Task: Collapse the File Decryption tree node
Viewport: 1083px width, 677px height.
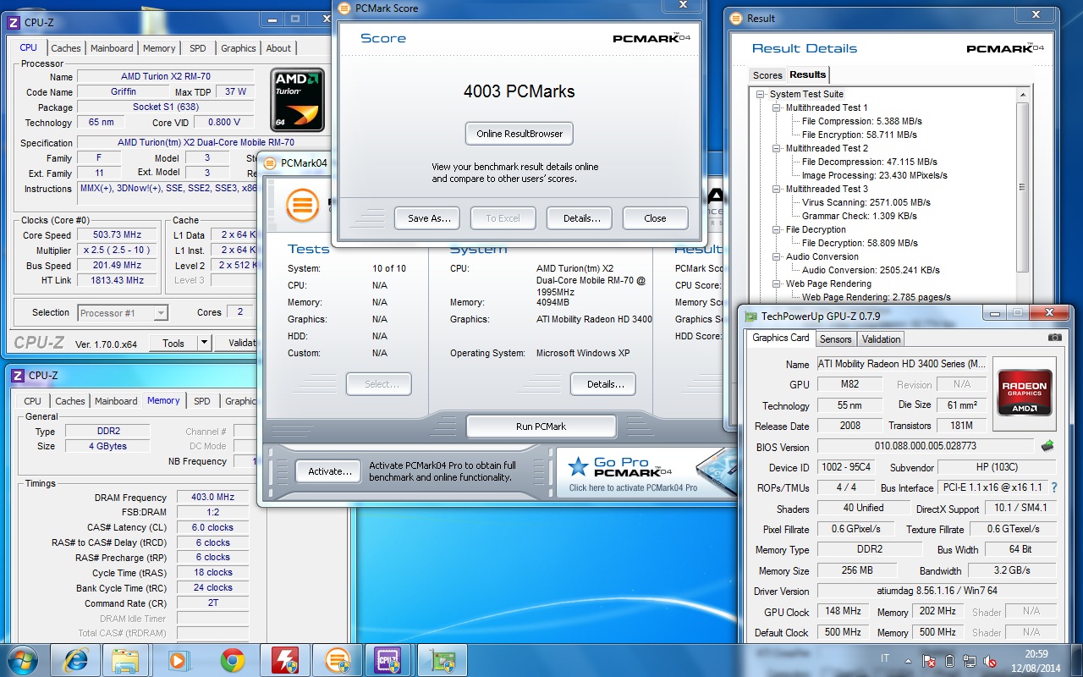Action: [x=776, y=229]
